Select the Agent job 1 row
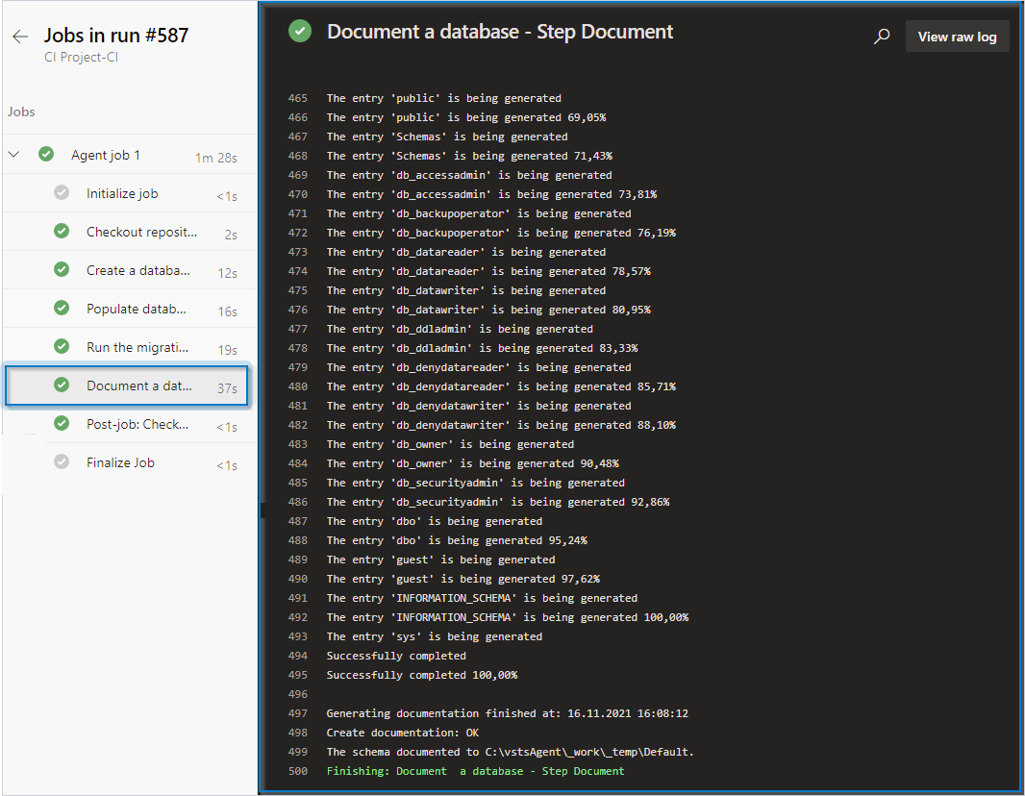 point(130,155)
